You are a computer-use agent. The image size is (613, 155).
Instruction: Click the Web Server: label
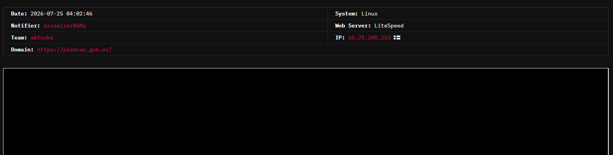click(353, 26)
